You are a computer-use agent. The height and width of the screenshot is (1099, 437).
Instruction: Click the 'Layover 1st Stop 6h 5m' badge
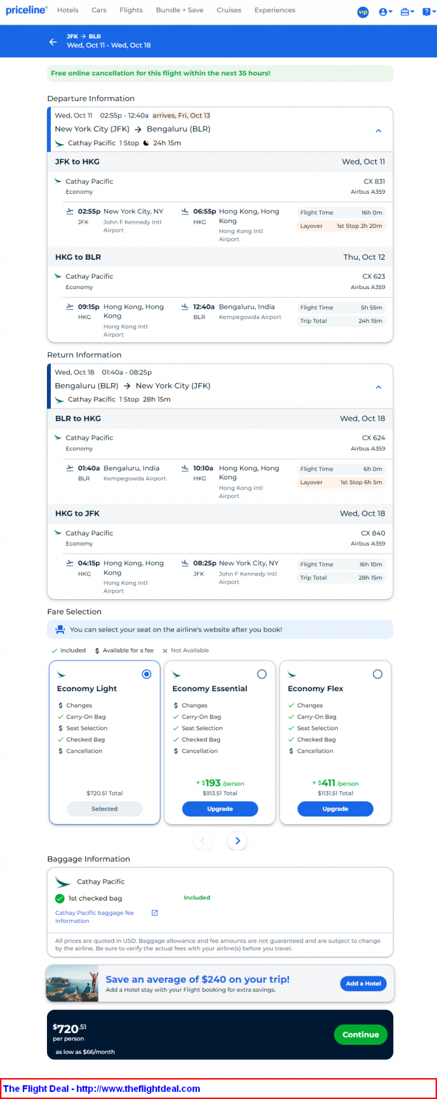click(x=341, y=482)
